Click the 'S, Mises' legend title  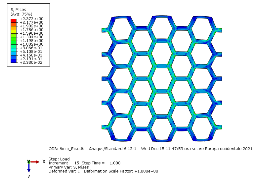pyautogui.click(x=19, y=10)
